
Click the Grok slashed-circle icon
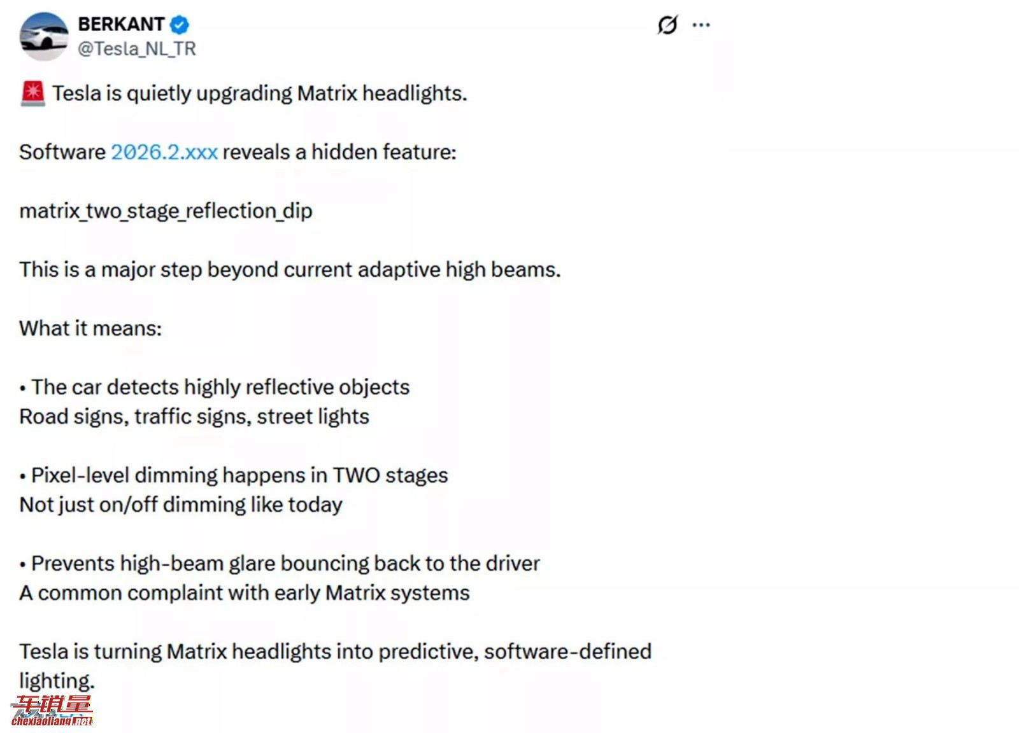tap(667, 25)
